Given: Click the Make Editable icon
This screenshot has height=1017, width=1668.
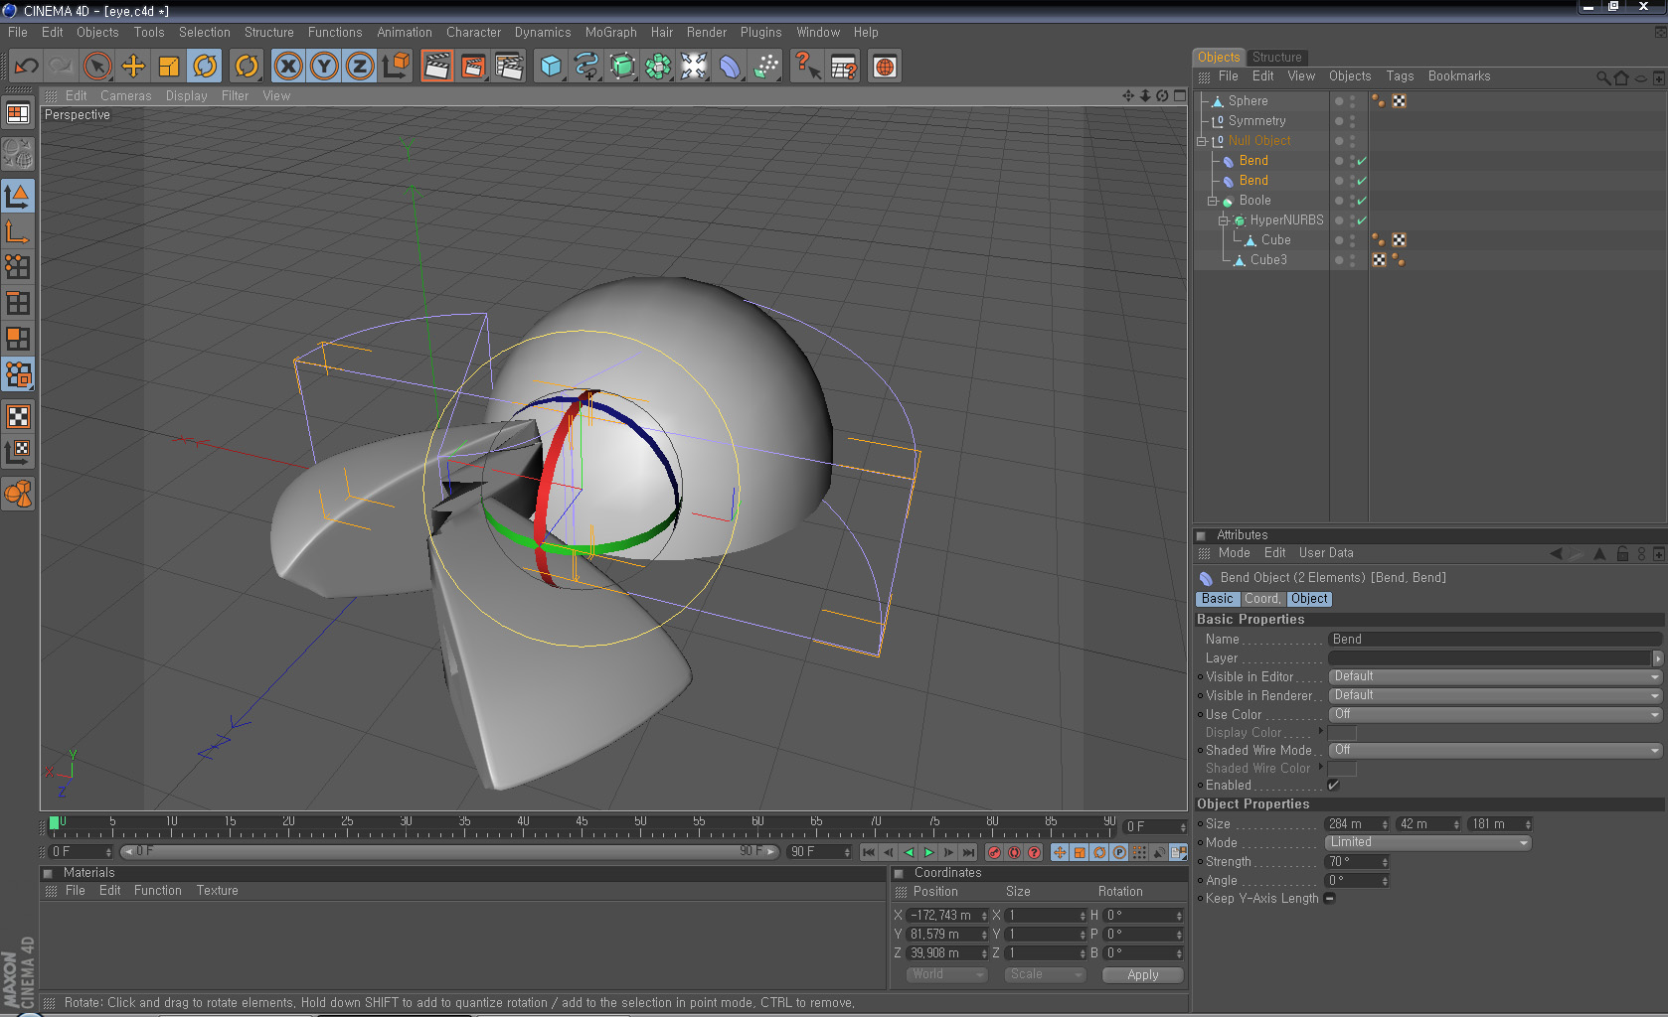Looking at the screenshot, I should [x=18, y=154].
